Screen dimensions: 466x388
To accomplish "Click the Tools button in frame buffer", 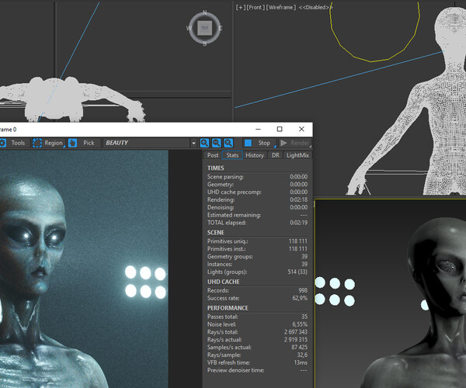I will [18, 143].
